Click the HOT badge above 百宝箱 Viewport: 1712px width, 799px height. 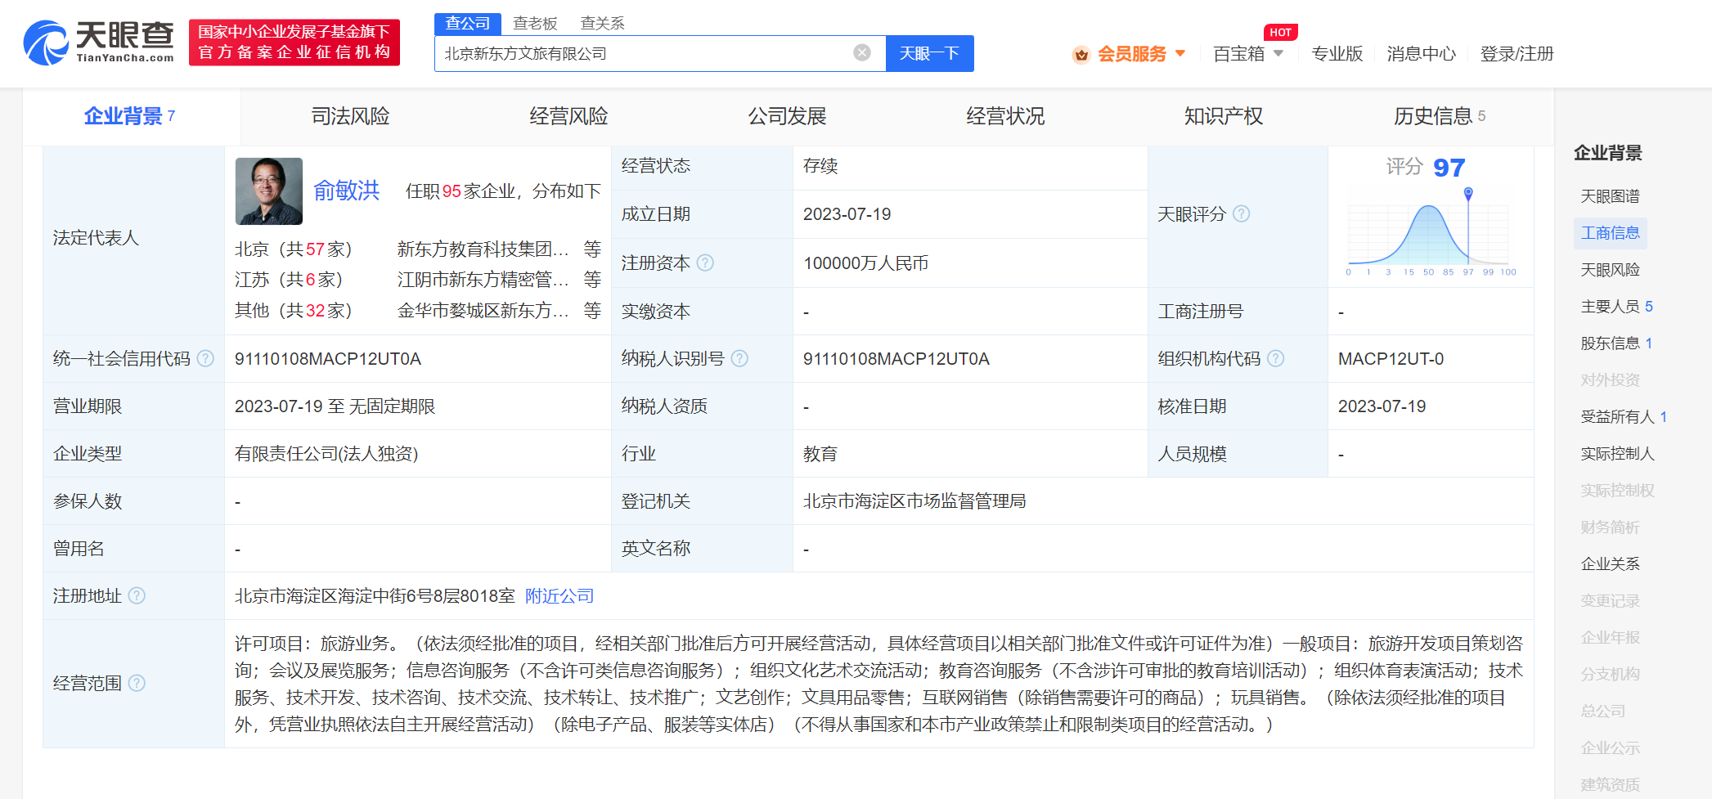pyautogui.click(x=1281, y=32)
